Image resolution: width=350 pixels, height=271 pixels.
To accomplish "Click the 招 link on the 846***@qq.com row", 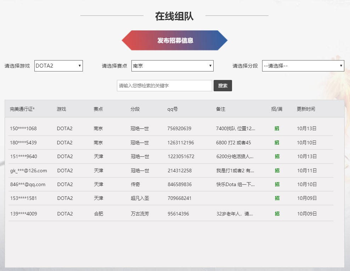I will [277, 184].
